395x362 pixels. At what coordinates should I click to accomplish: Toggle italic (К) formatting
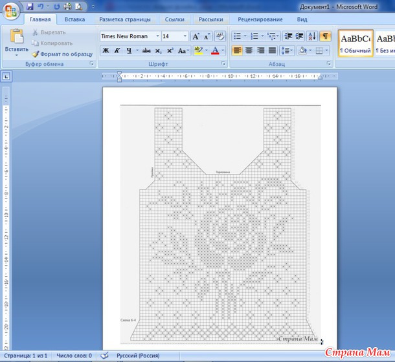pos(117,50)
